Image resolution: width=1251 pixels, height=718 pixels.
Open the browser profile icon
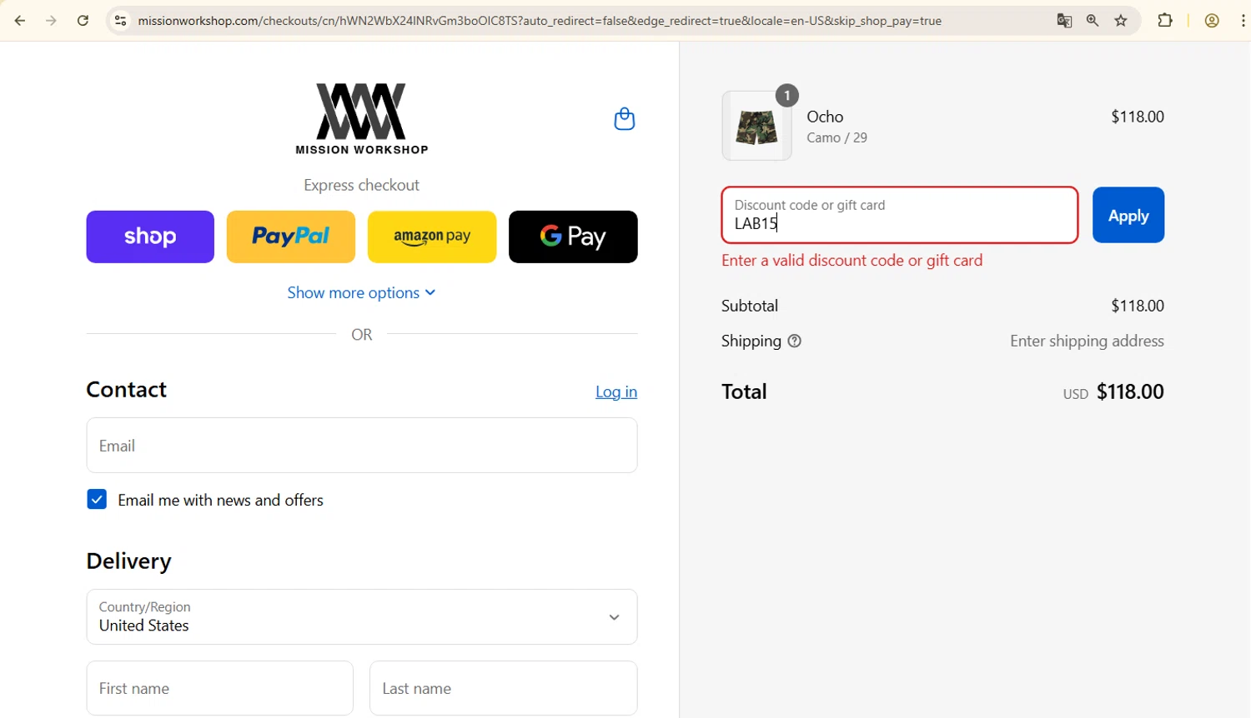[1212, 21]
